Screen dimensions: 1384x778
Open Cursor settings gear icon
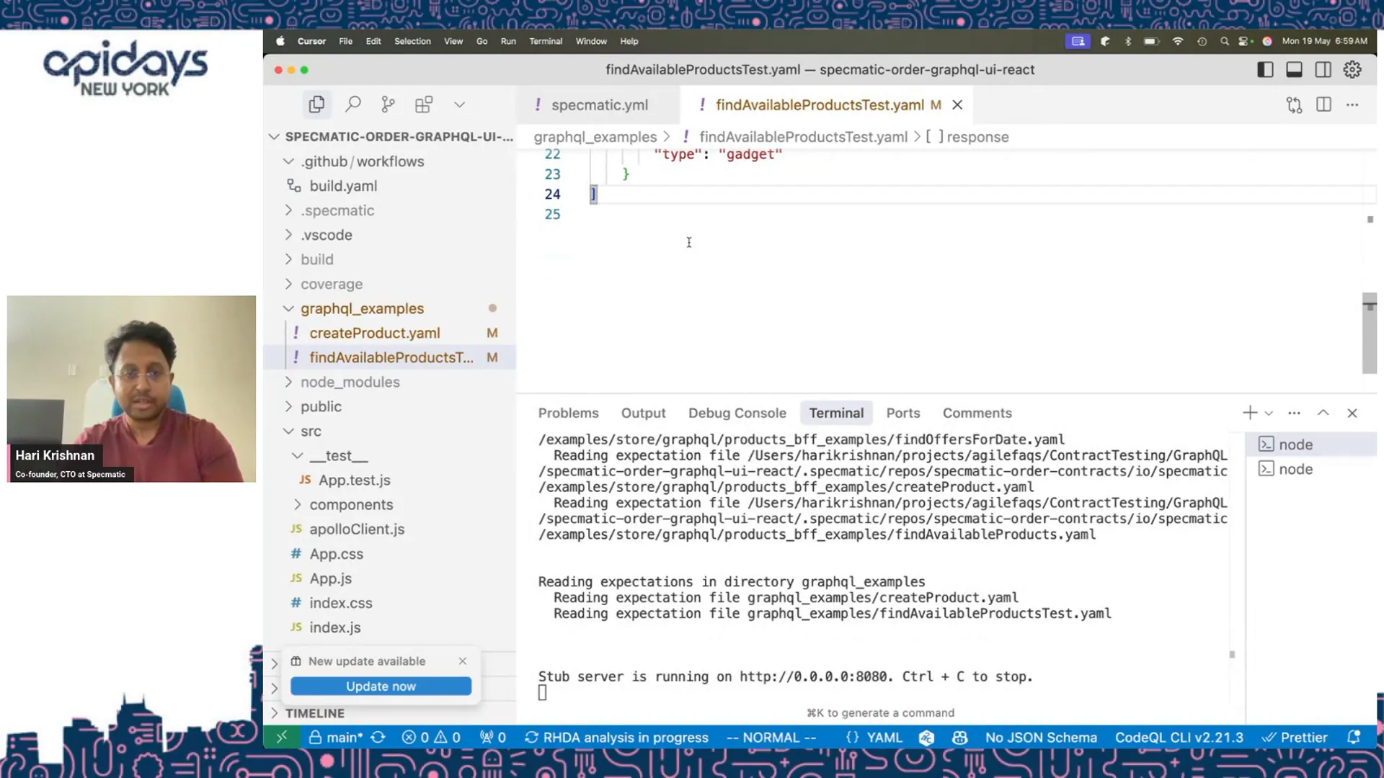[1352, 70]
